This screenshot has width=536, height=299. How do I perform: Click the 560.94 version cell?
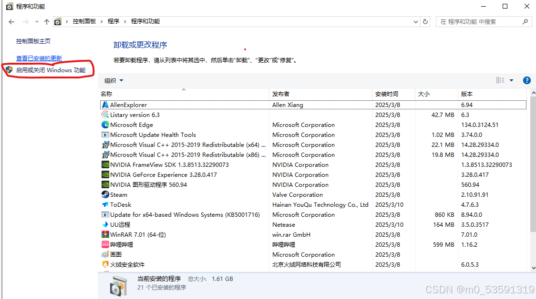pyautogui.click(x=470, y=185)
